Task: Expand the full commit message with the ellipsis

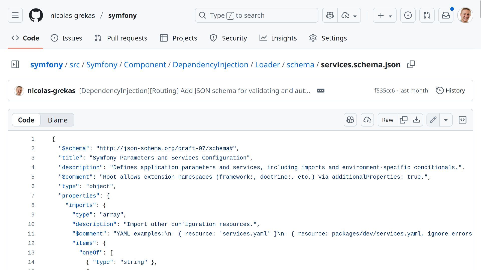Action: (x=320, y=90)
